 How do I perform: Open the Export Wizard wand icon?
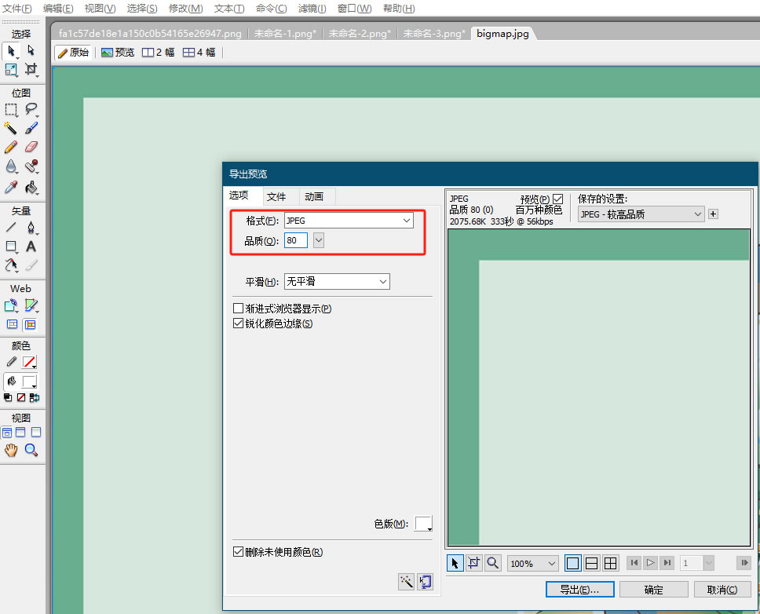coord(406,581)
